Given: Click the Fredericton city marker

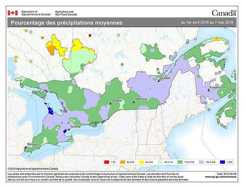Looking at the screenshot, I should click(208, 90).
